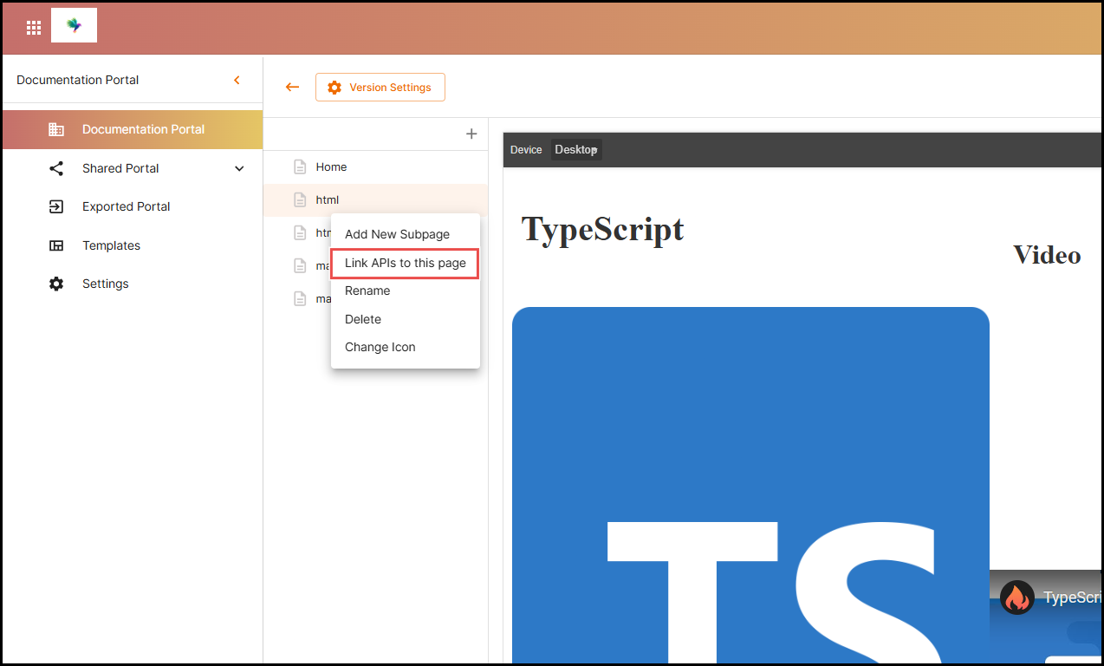Add a new page with plus icon
The width and height of the screenshot is (1104, 666).
471,134
